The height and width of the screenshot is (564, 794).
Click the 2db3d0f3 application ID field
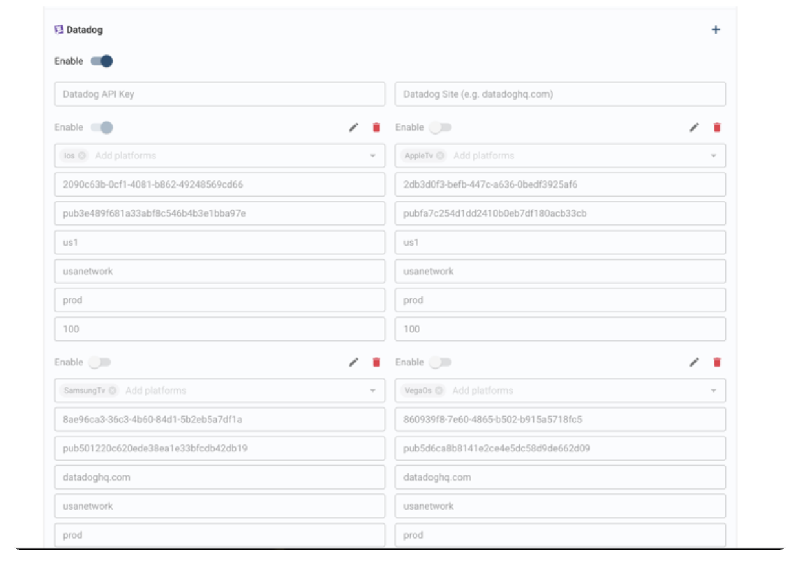pos(561,184)
